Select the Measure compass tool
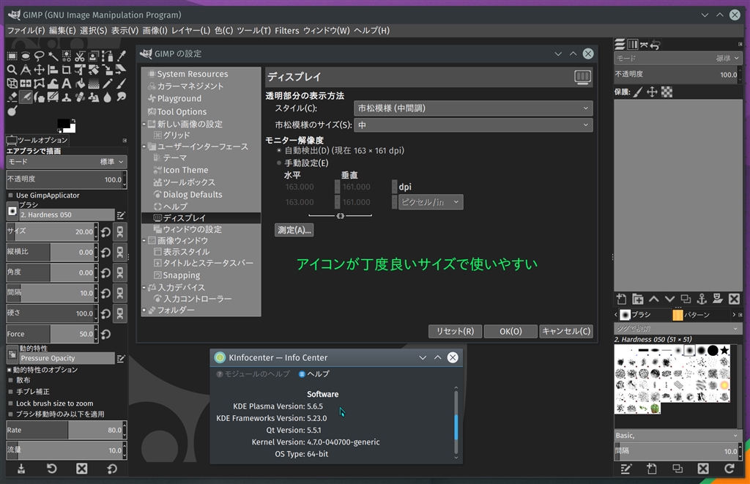Image resolution: width=750 pixels, height=484 pixels. click(26, 70)
